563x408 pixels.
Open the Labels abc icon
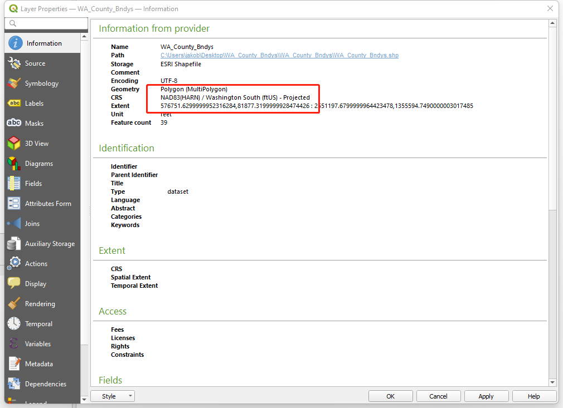[x=14, y=104]
